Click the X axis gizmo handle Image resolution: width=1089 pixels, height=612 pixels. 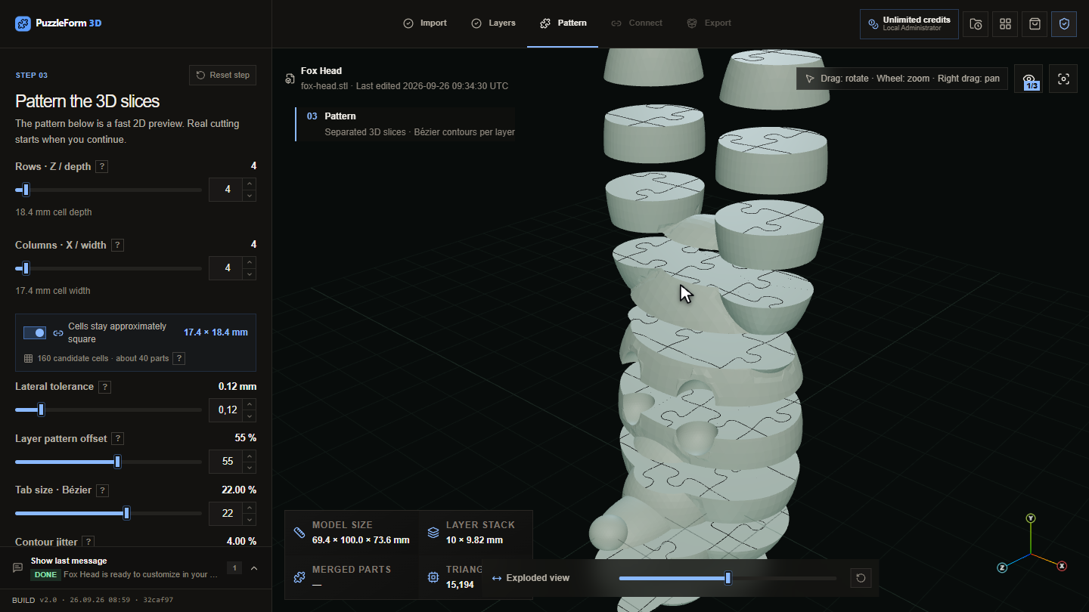[x=1062, y=566]
